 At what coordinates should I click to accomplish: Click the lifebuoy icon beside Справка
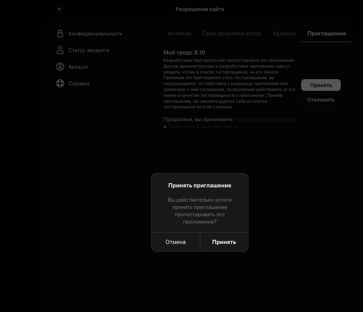(60, 83)
